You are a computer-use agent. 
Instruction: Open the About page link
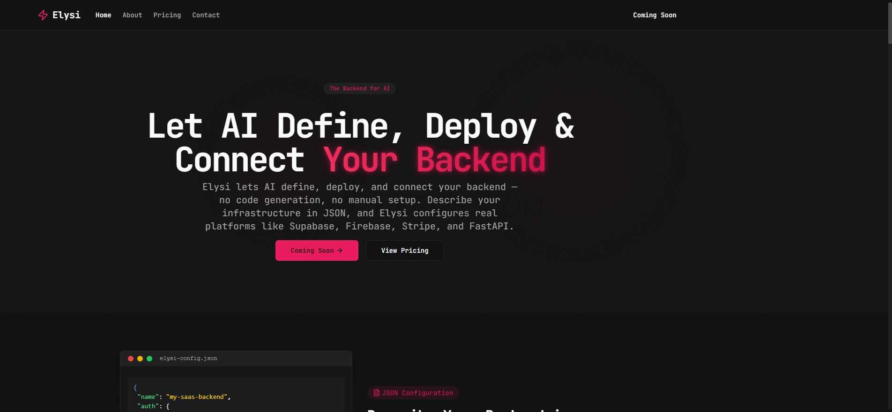(132, 15)
